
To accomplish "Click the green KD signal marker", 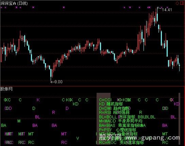I will (75, 104).
